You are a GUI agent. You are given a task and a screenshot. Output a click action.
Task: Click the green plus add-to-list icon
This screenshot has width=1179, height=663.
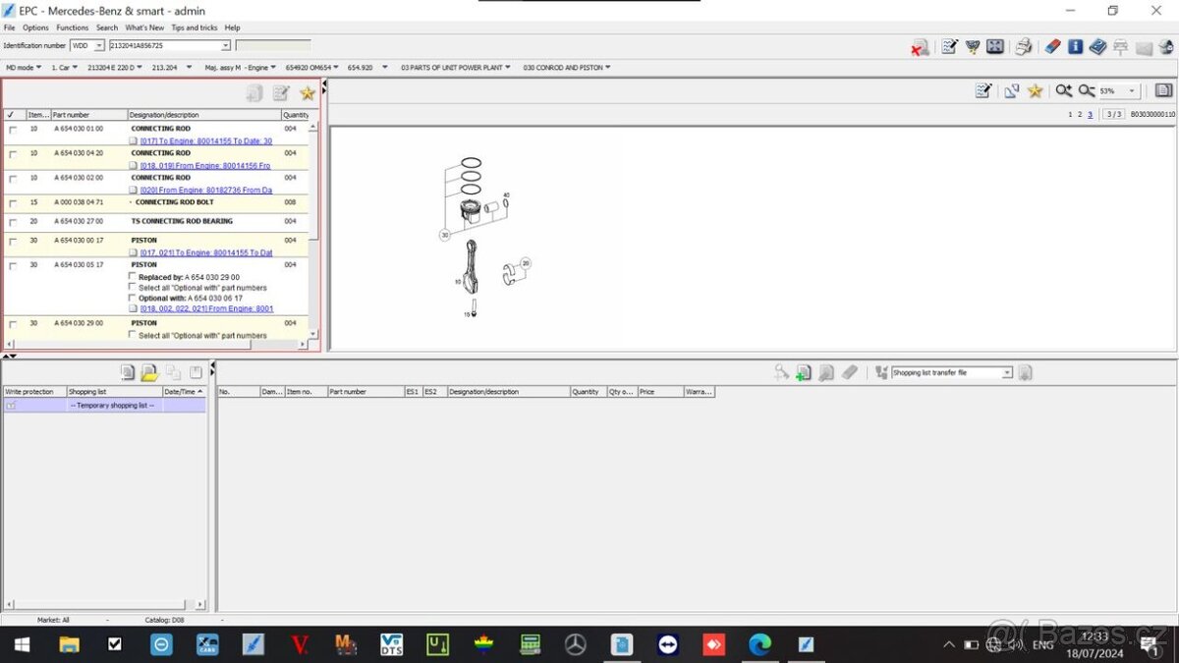[x=803, y=372]
